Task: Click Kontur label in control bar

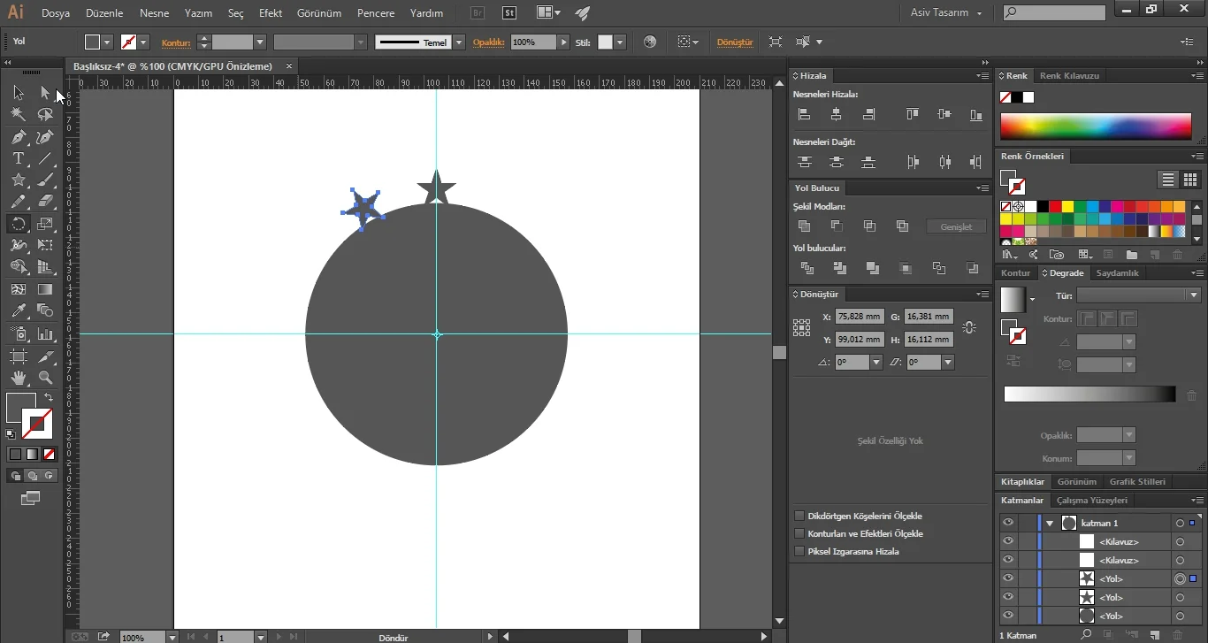Action: pyautogui.click(x=176, y=42)
